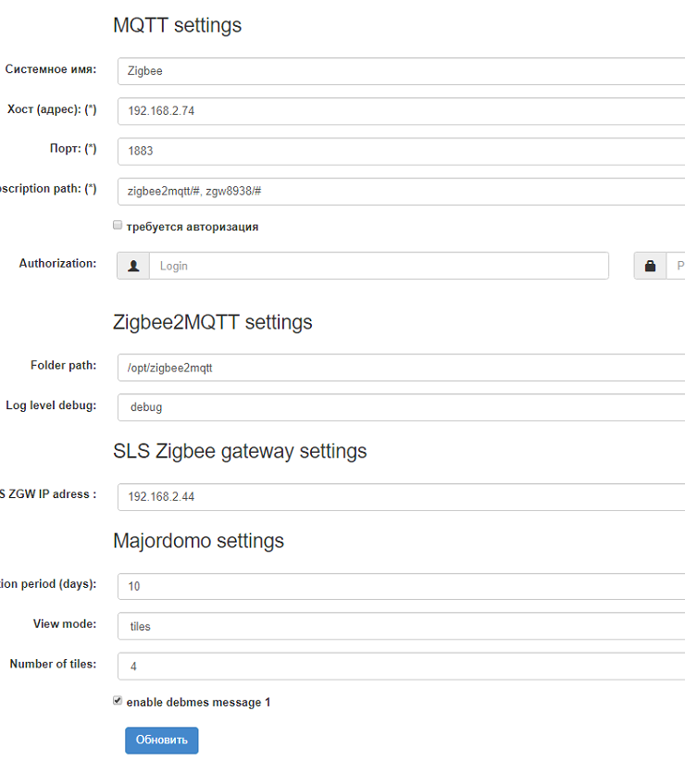685x761 pixels.
Task: Open the Log level debug dropdown
Action: click(400, 407)
